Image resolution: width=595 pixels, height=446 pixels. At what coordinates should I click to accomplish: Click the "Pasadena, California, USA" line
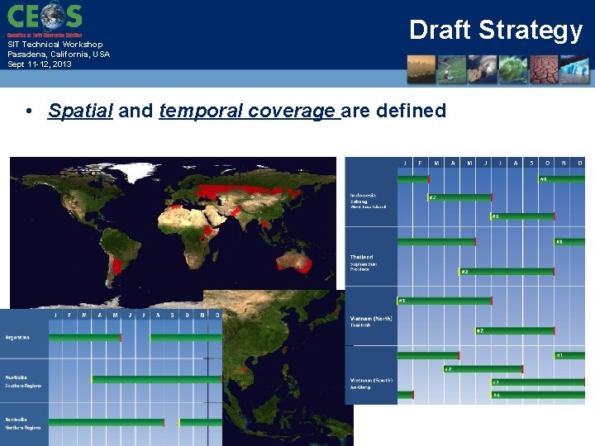59,55
